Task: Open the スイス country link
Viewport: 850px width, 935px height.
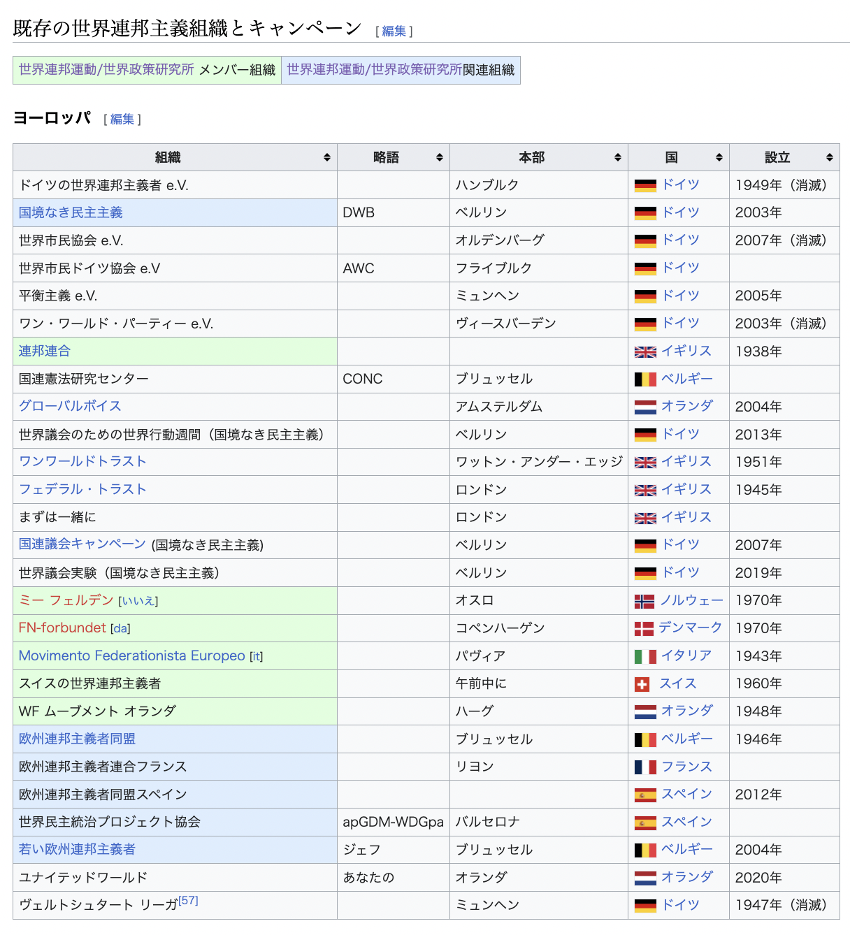Action: point(678,683)
